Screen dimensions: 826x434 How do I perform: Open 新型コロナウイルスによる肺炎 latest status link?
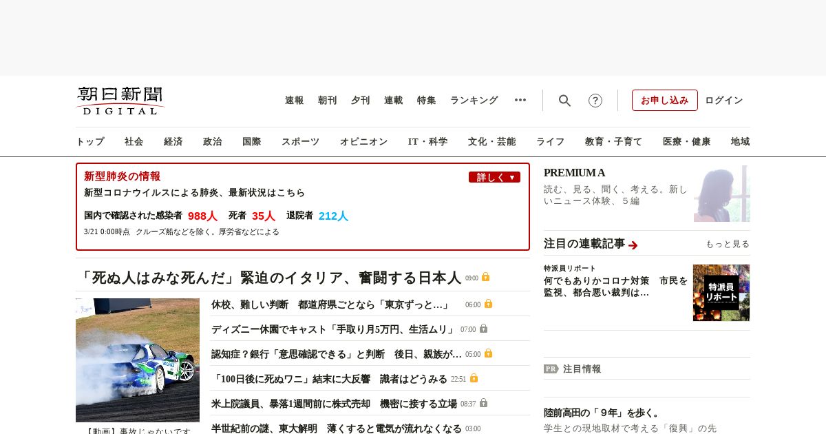point(195,193)
